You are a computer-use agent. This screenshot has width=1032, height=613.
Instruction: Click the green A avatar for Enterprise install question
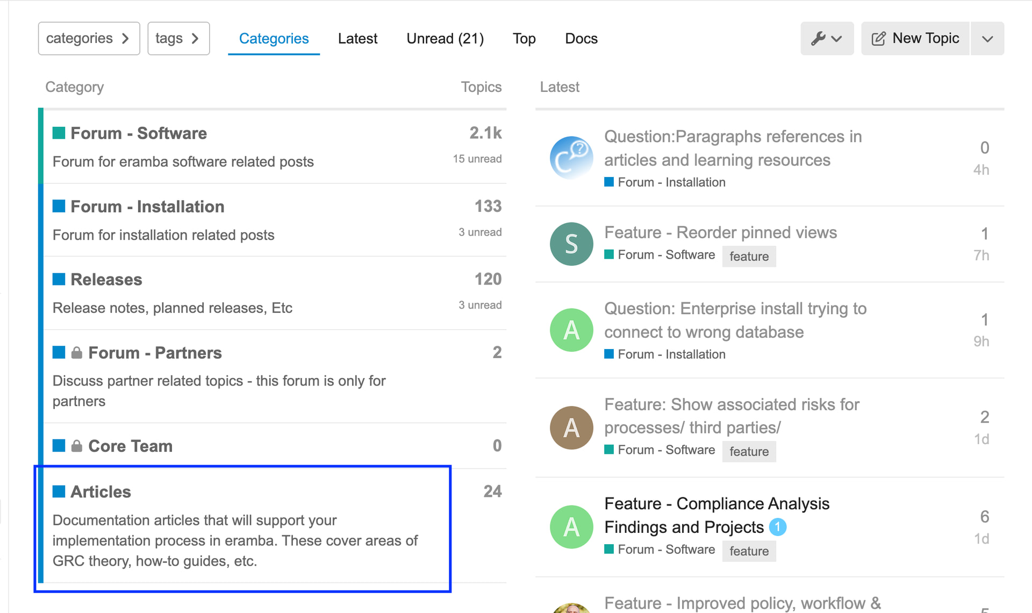571,330
